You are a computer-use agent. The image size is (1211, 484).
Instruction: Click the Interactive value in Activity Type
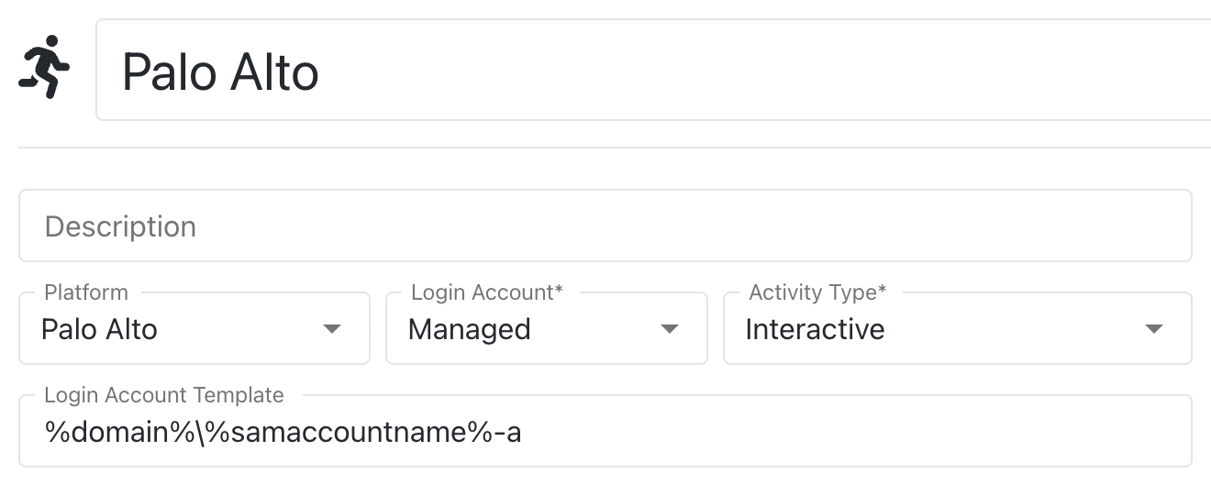click(x=815, y=329)
